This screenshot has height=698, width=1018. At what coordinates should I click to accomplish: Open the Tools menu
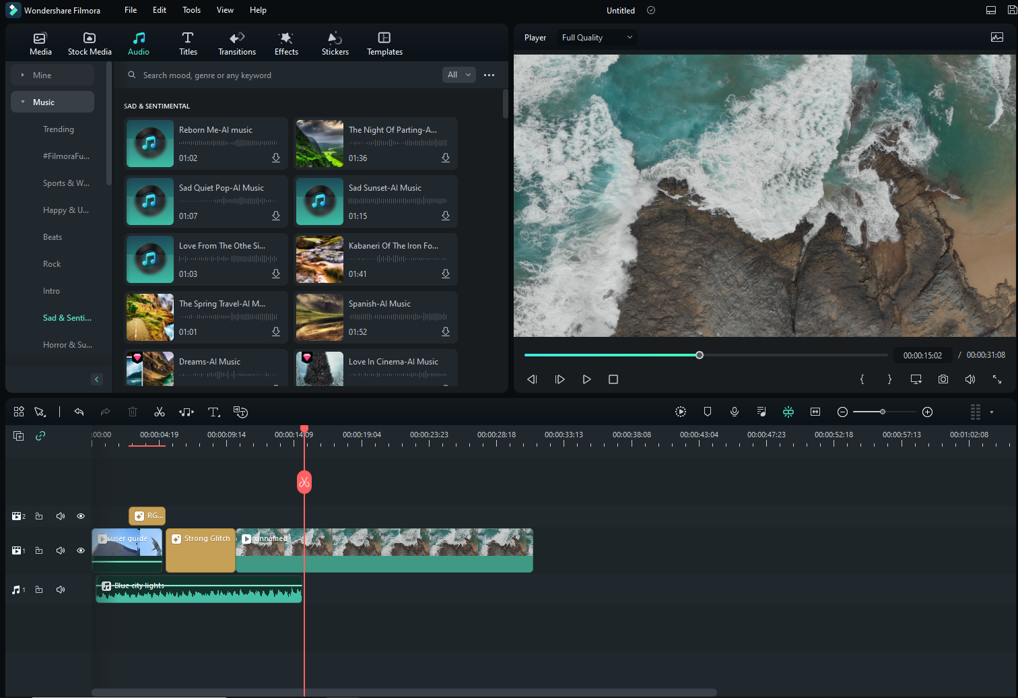191,10
